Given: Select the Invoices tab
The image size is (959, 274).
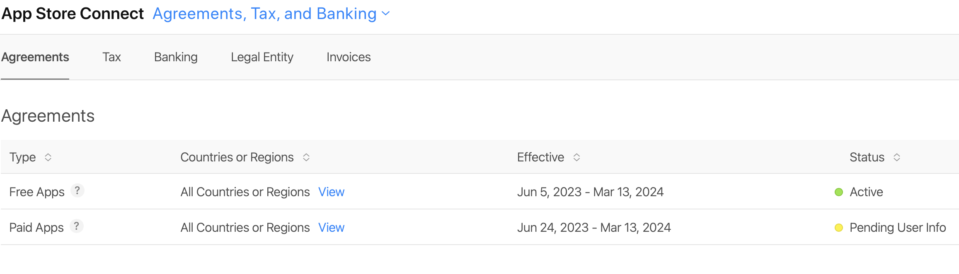Looking at the screenshot, I should pos(349,57).
